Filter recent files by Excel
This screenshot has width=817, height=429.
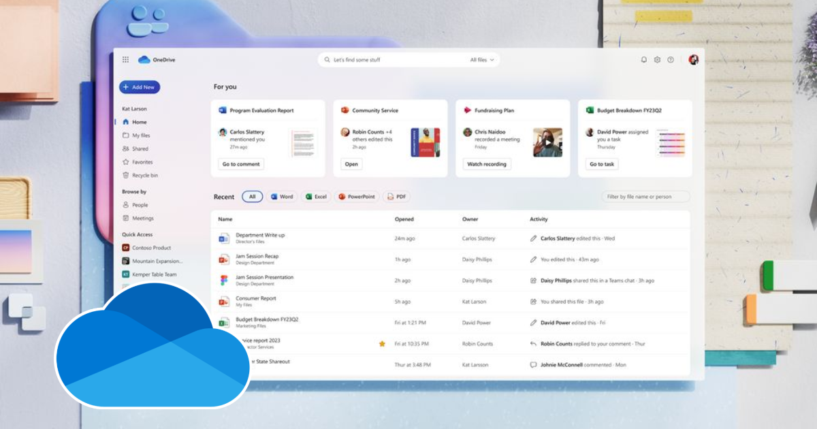(316, 197)
